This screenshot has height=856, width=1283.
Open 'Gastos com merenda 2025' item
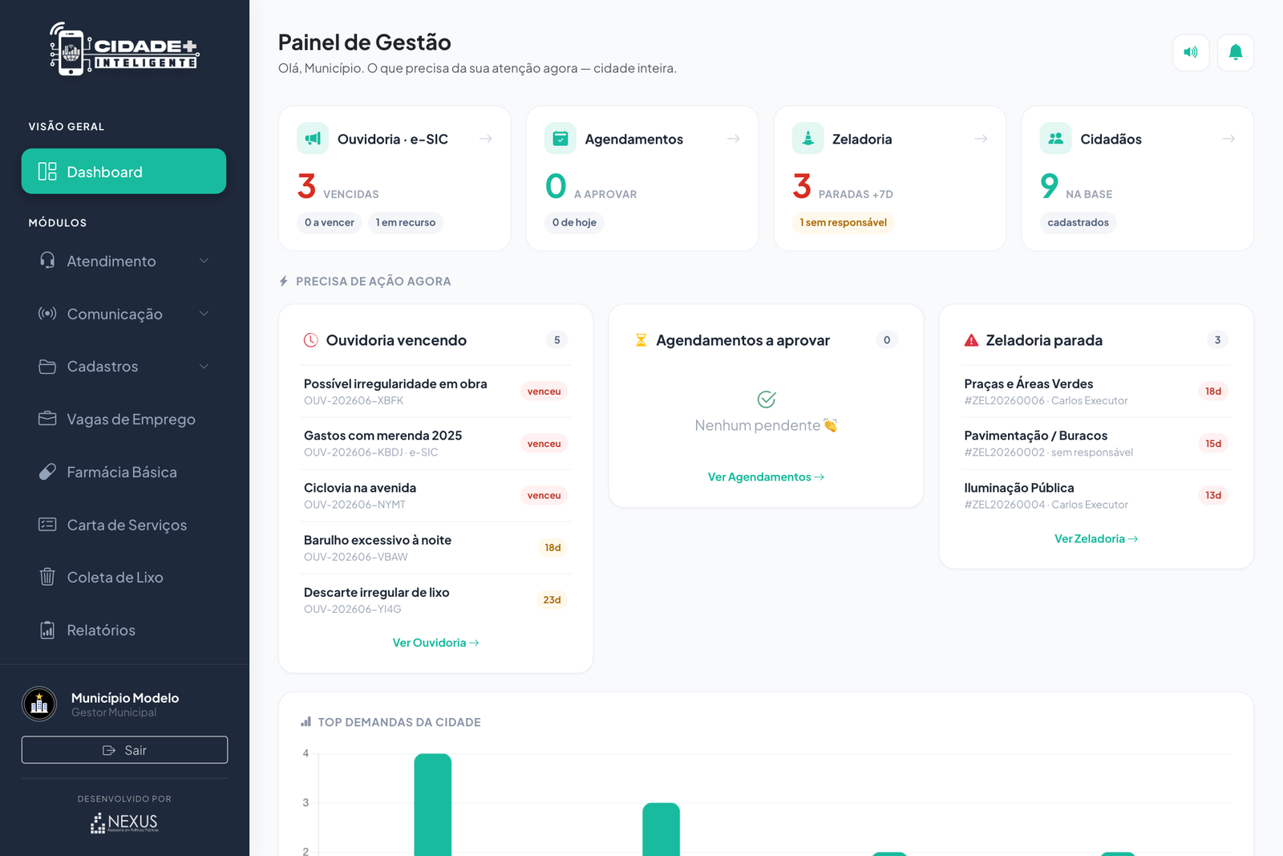[x=435, y=444]
